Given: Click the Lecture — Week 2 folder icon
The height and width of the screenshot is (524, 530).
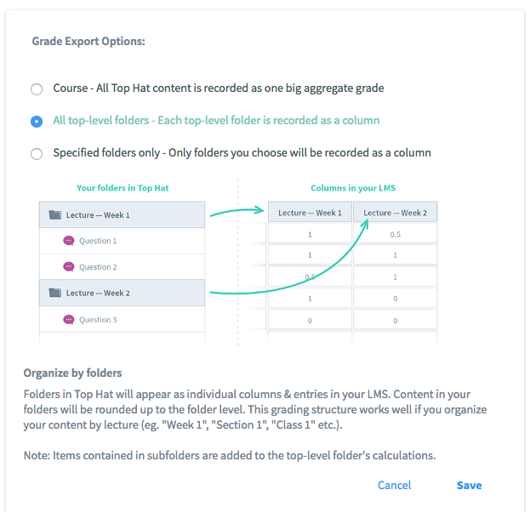Looking at the screenshot, I should 55,293.
